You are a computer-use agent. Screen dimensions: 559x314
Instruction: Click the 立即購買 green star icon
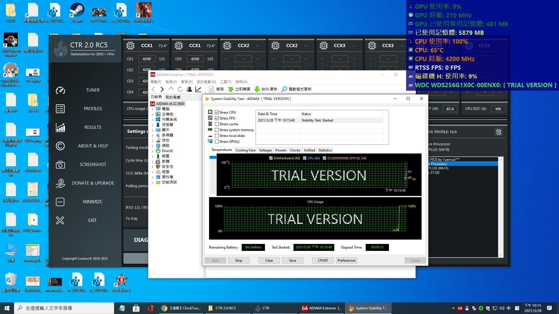[230, 89]
